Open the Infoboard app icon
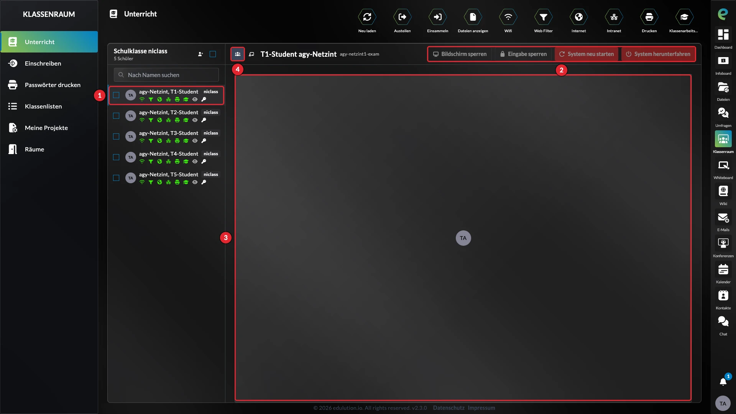 click(723, 61)
